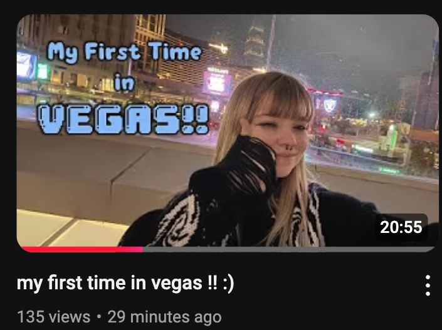Viewport: 442px width, 330px height.
Task: Click the bullet separator between views and time
Action: coord(98,317)
